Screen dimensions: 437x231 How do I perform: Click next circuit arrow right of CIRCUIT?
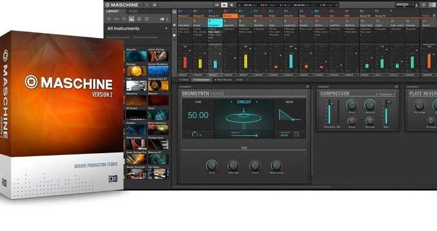[256, 102]
